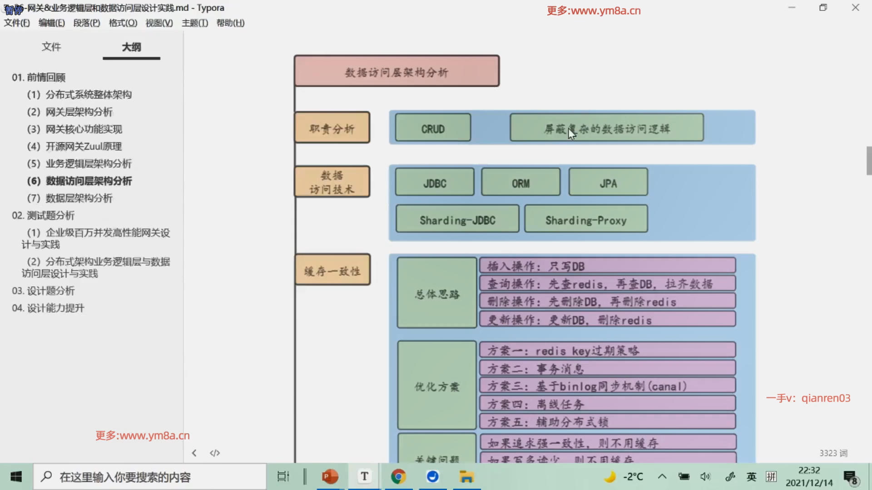Switch to the 文件 sidebar tab
Viewport: 872px width, 490px height.
(x=51, y=47)
